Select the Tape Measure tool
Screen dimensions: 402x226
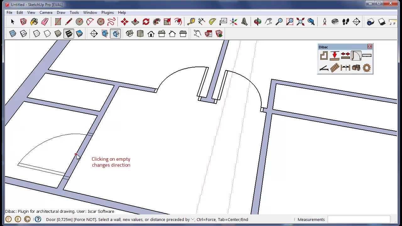[191, 22]
